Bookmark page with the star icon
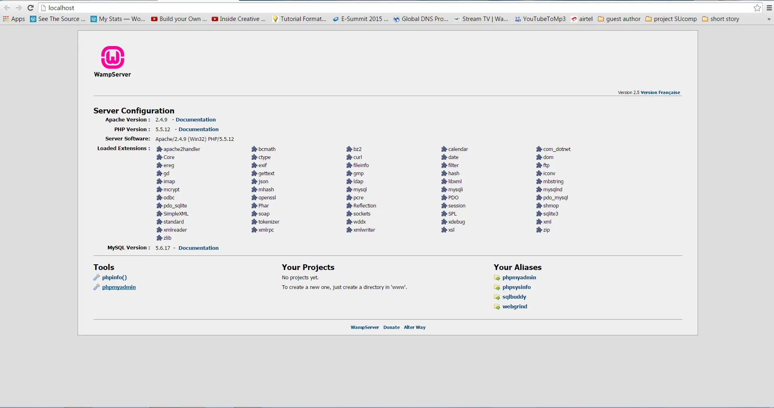Image resolution: width=774 pixels, height=408 pixels. click(x=757, y=8)
